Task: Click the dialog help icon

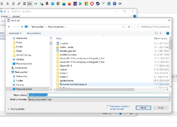Action: point(168,33)
